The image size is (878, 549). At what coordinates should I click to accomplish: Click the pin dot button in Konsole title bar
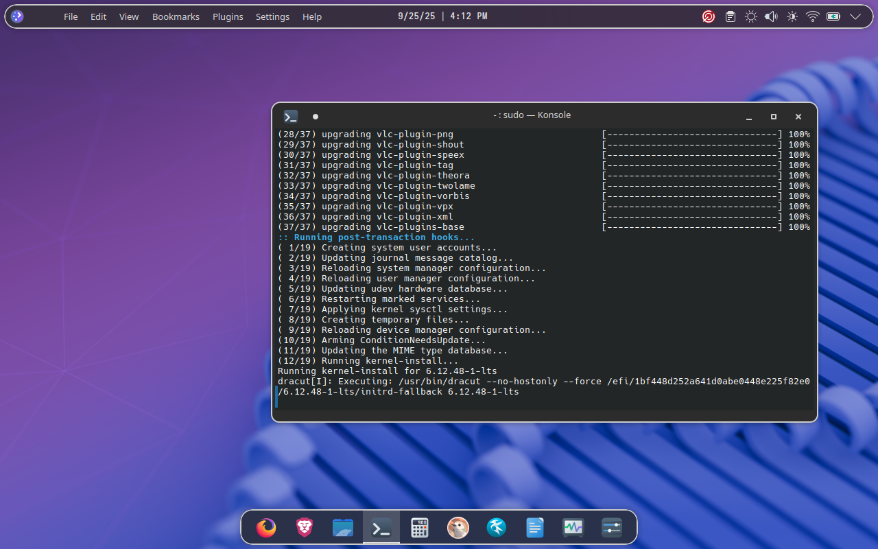click(316, 117)
